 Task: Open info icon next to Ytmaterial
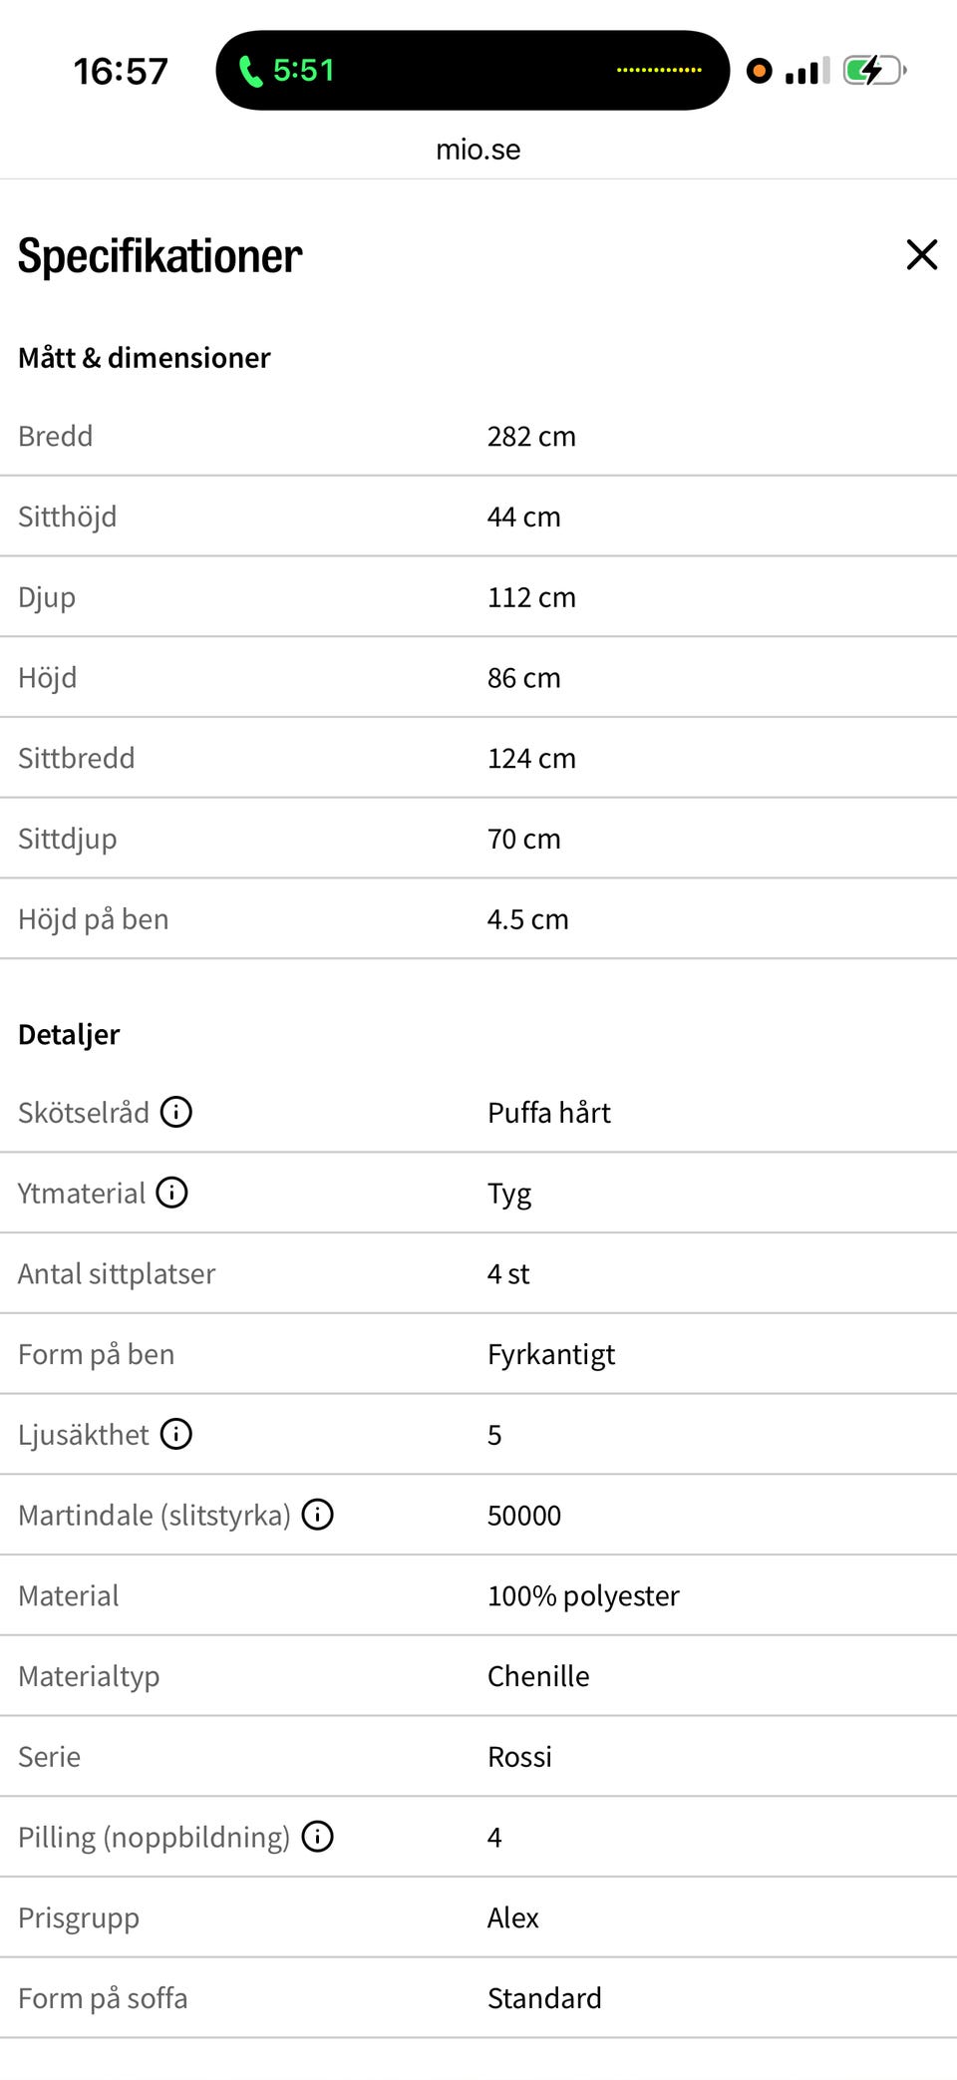(x=171, y=1192)
